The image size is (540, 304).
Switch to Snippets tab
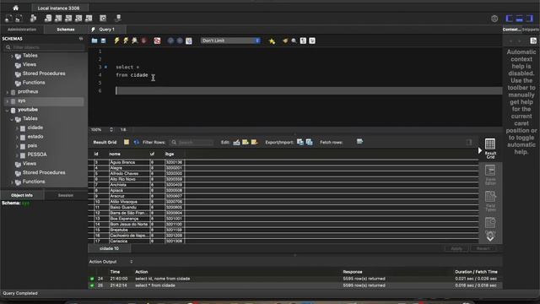coord(531,30)
